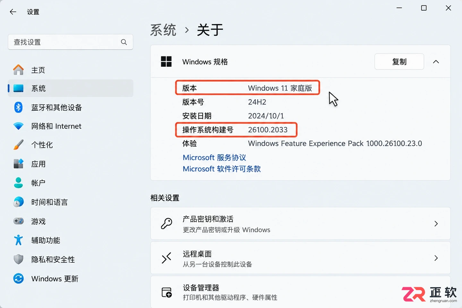462x308 pixels.
Task: Click the Remote Desktop icon
Action: [x=167, y=258]
